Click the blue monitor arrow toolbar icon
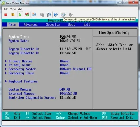Viewport: 140px width, 127px height. [x=56, y=15]
